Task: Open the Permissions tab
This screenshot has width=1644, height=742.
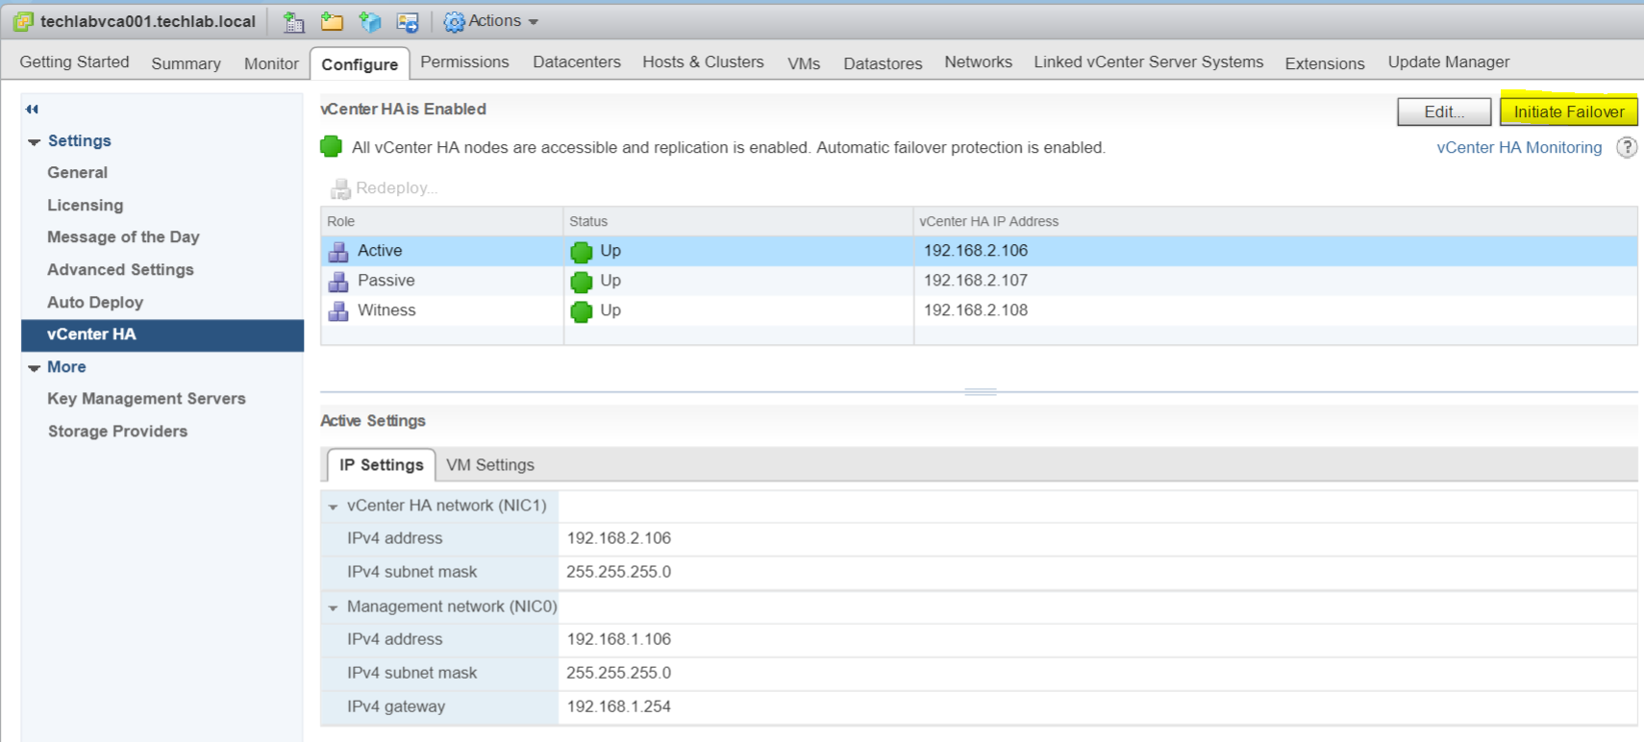Action: [x=464, y=62]
